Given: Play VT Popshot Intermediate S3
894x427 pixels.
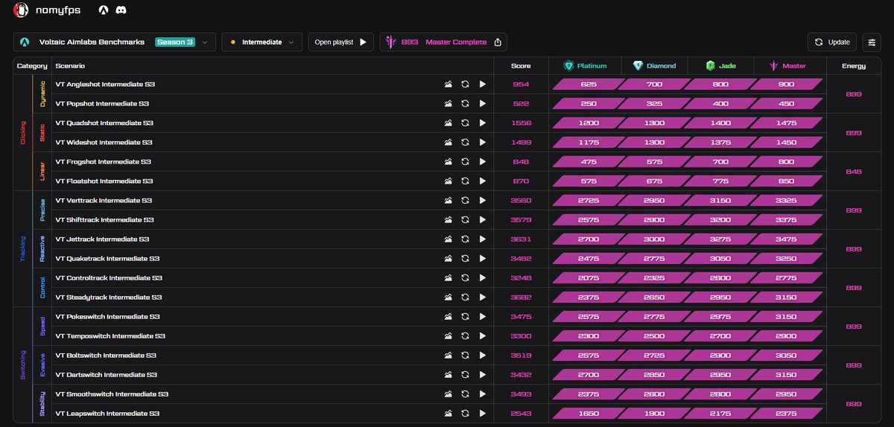Looking at the screenshot, I should click(x=482, y=103).
